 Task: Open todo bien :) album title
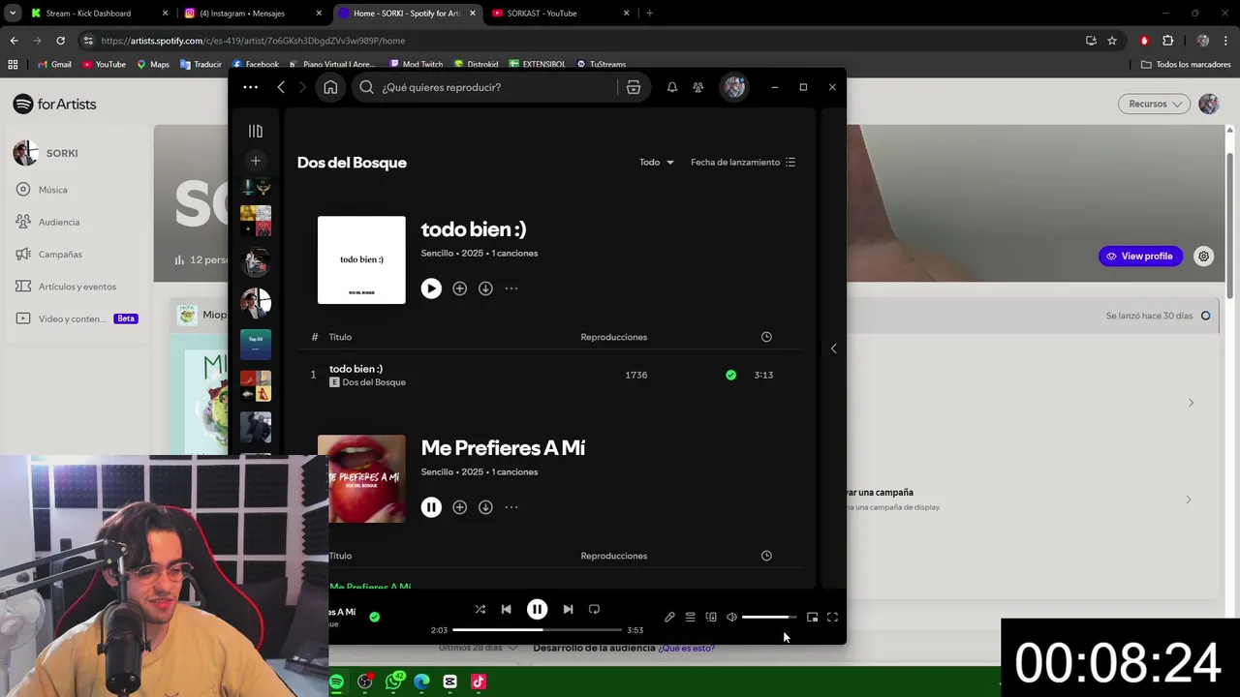(x=474, y=229)
